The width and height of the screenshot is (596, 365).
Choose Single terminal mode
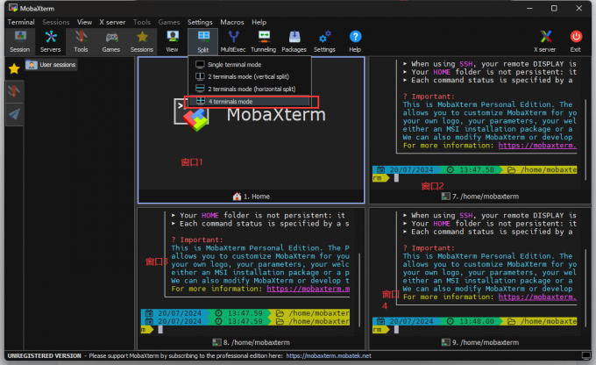(250, 64)
